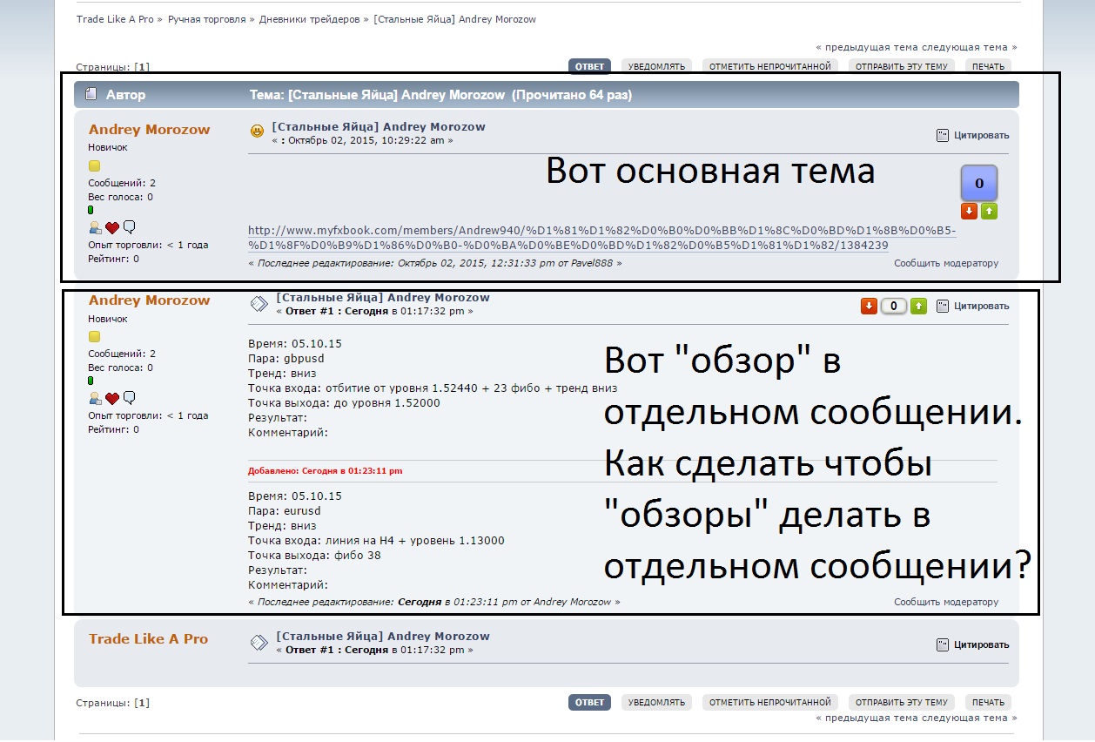The width and height of the screenshot is (1095, 742).
Task: Click the line Пара: eurusd
Action: [284, 510]
